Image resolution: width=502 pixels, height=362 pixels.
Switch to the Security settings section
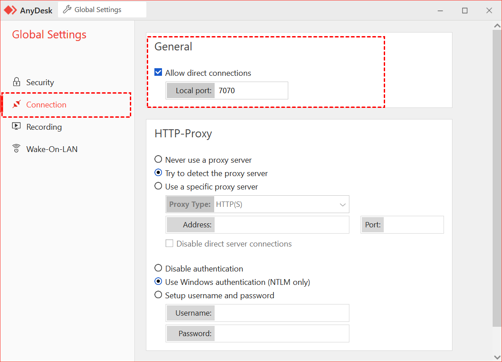[x=40, y=82]
